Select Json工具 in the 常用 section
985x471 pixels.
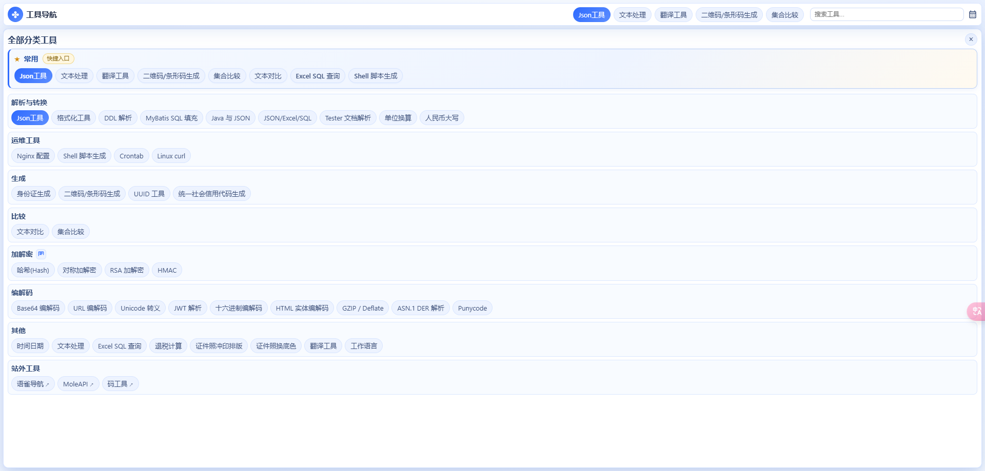[x=33, y=76]
